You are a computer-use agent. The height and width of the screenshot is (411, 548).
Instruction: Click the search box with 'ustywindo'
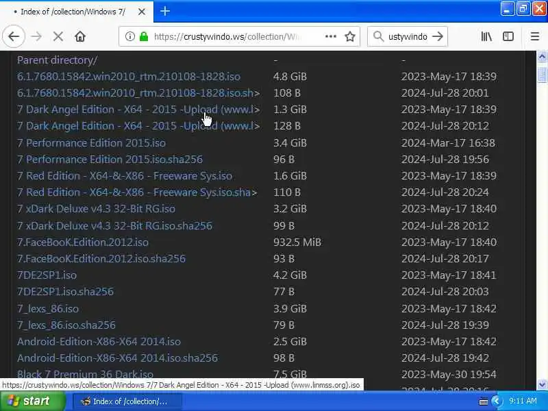click(408, 36)
